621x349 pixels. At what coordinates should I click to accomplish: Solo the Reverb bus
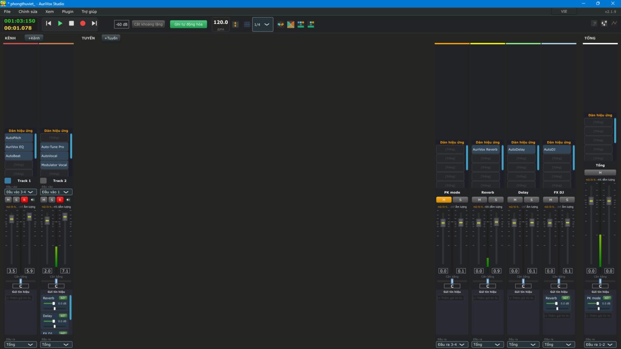pyautogui.click(x=496, y=199)
